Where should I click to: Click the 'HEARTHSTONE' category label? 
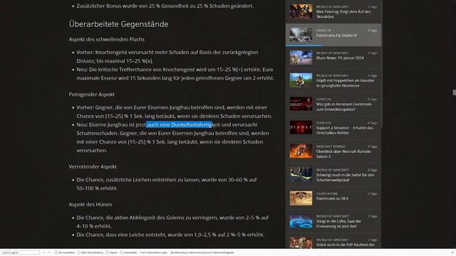[327, 193]
